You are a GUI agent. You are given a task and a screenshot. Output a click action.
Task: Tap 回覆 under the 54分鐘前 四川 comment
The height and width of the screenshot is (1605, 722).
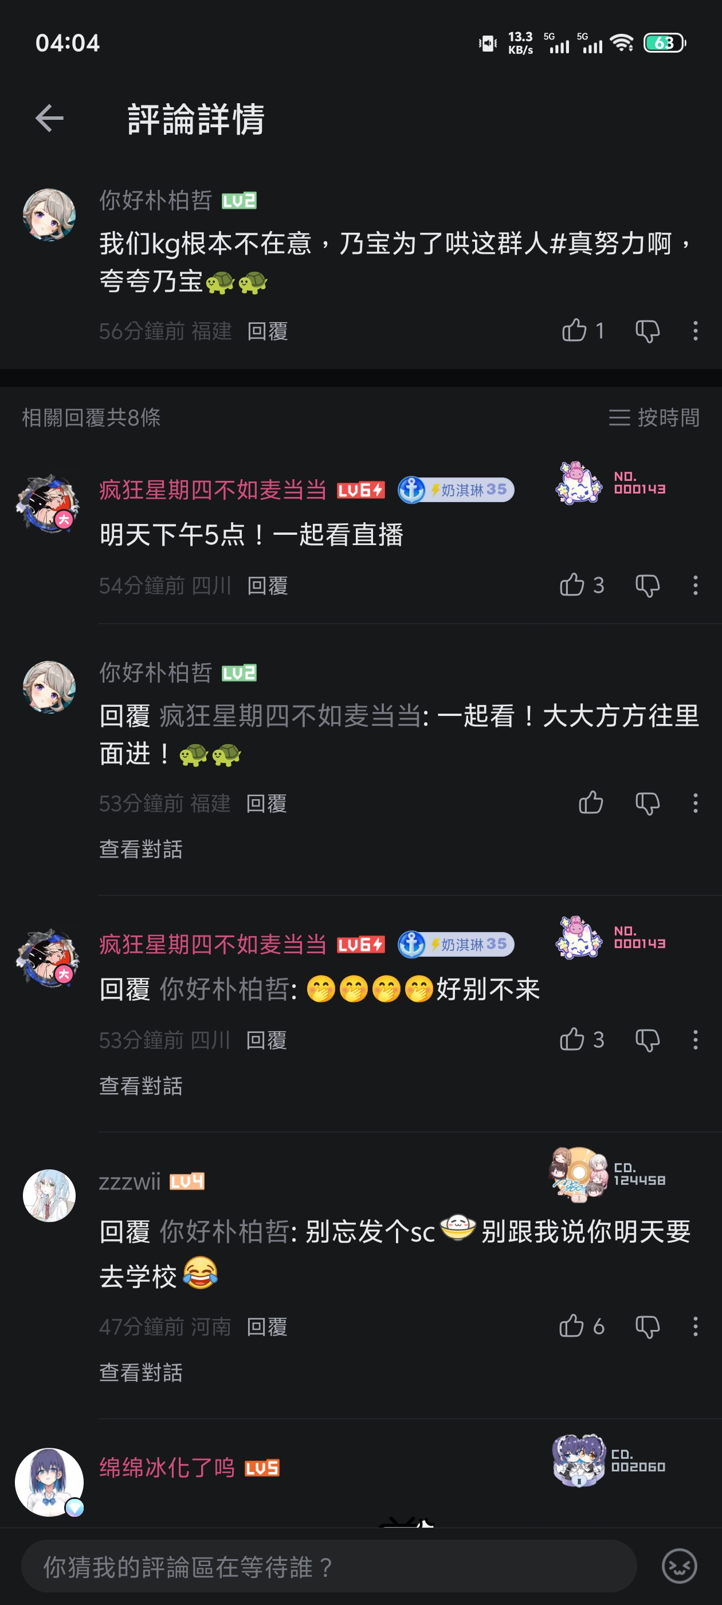point(267,586)
